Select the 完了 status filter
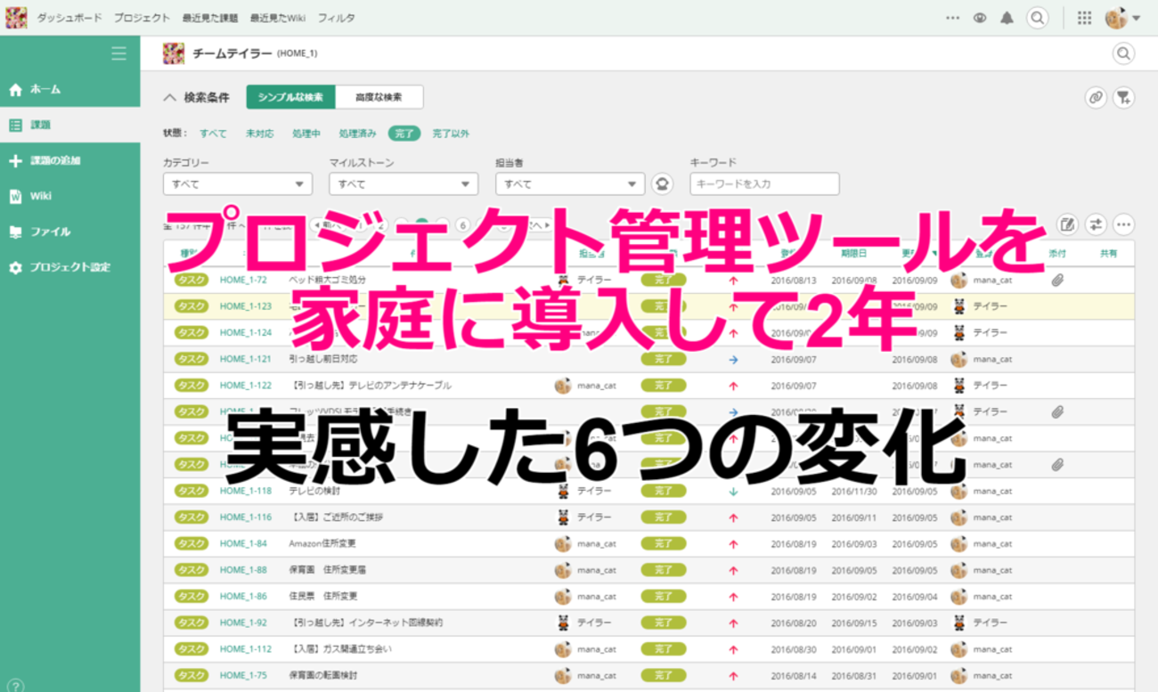The width and height of the screenshot is (1158, 692). (404, 134)
